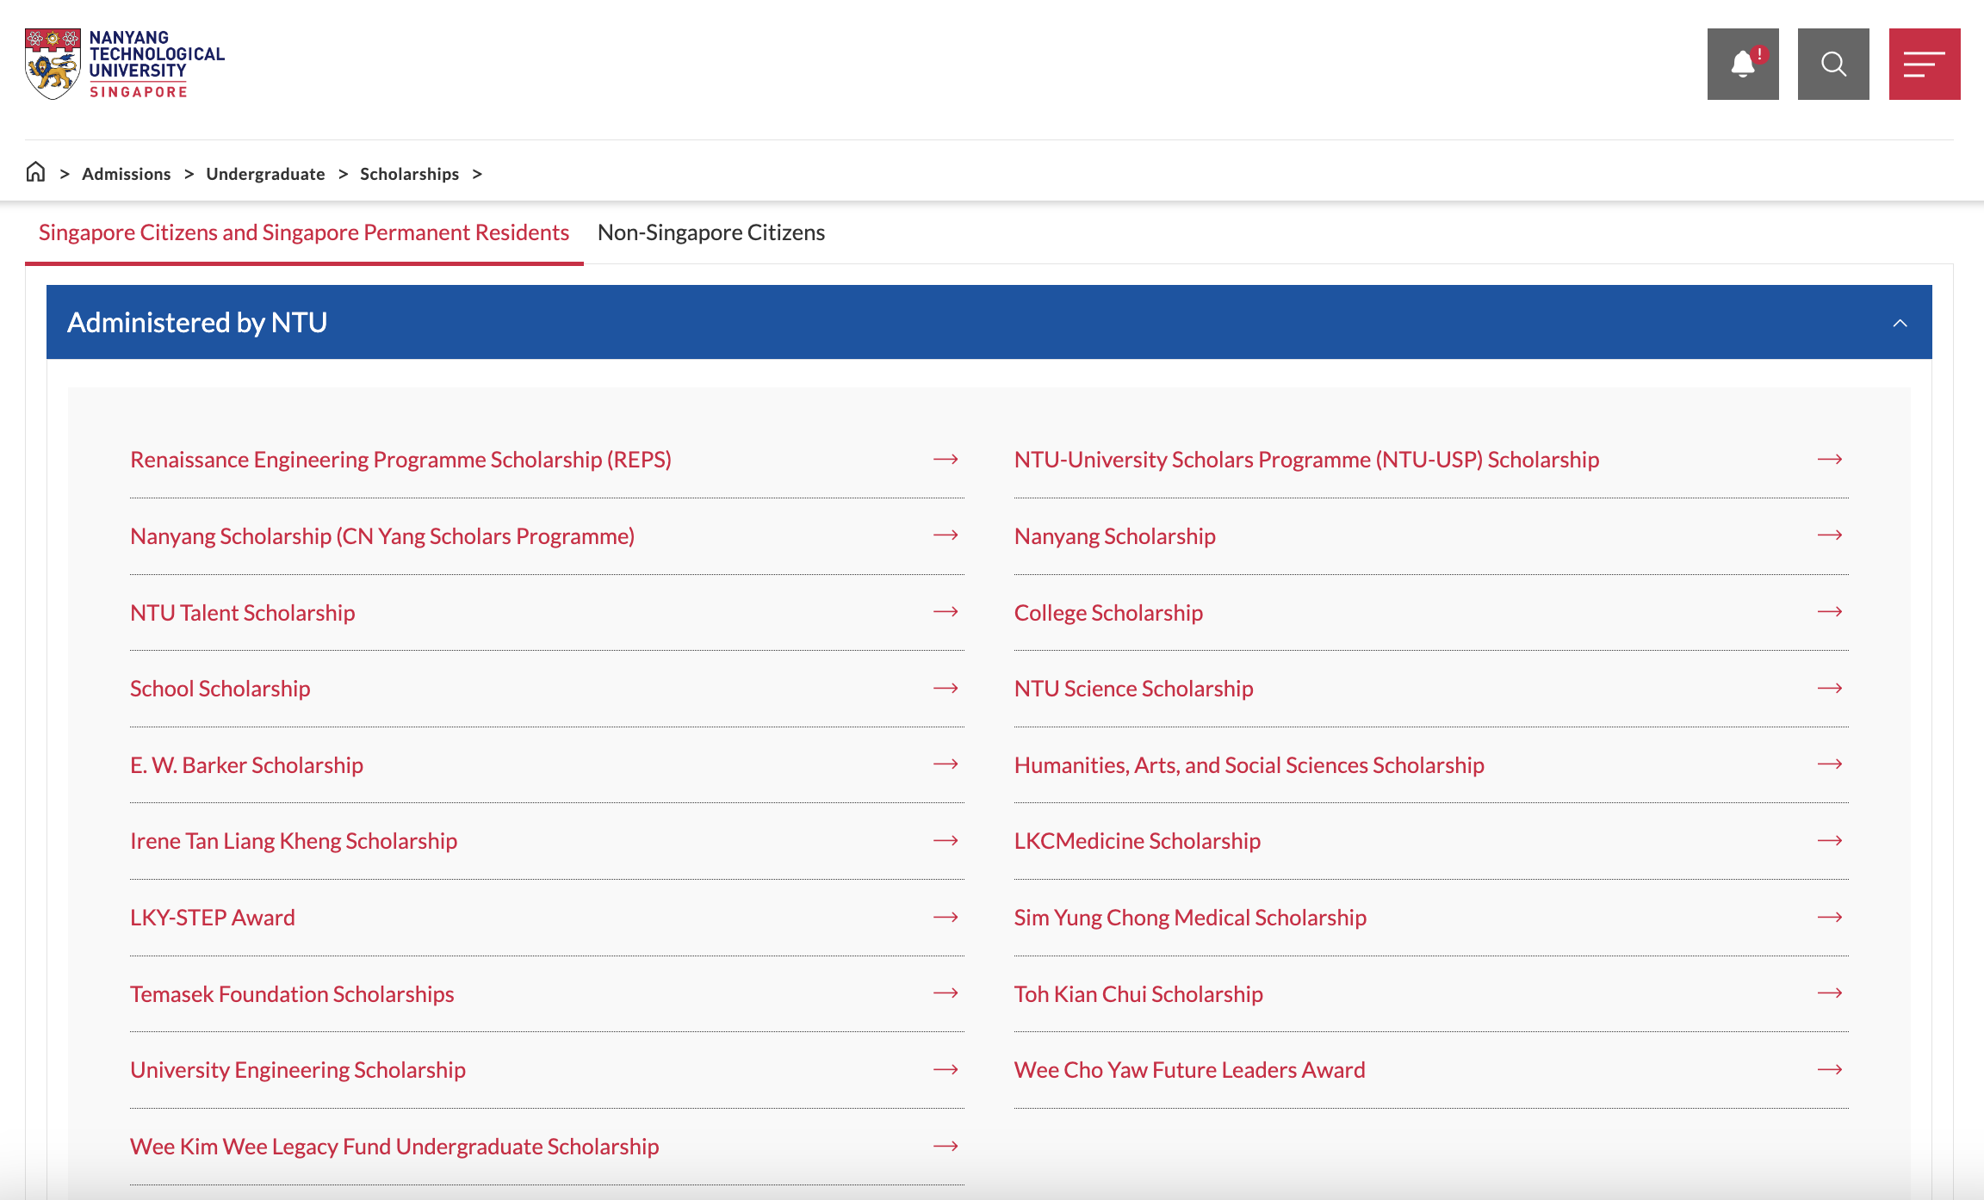Open LKCMedicine Scholarship link
The width and height of the screenshot is (1984, 1200).
coord(1138,841)
